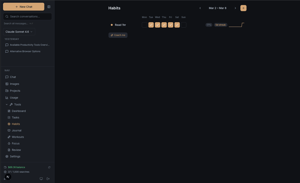Open the Claude Sonnet 4.6 model dropdown
The width and height of the screenshot is (300, 183).
coord(19,32)
